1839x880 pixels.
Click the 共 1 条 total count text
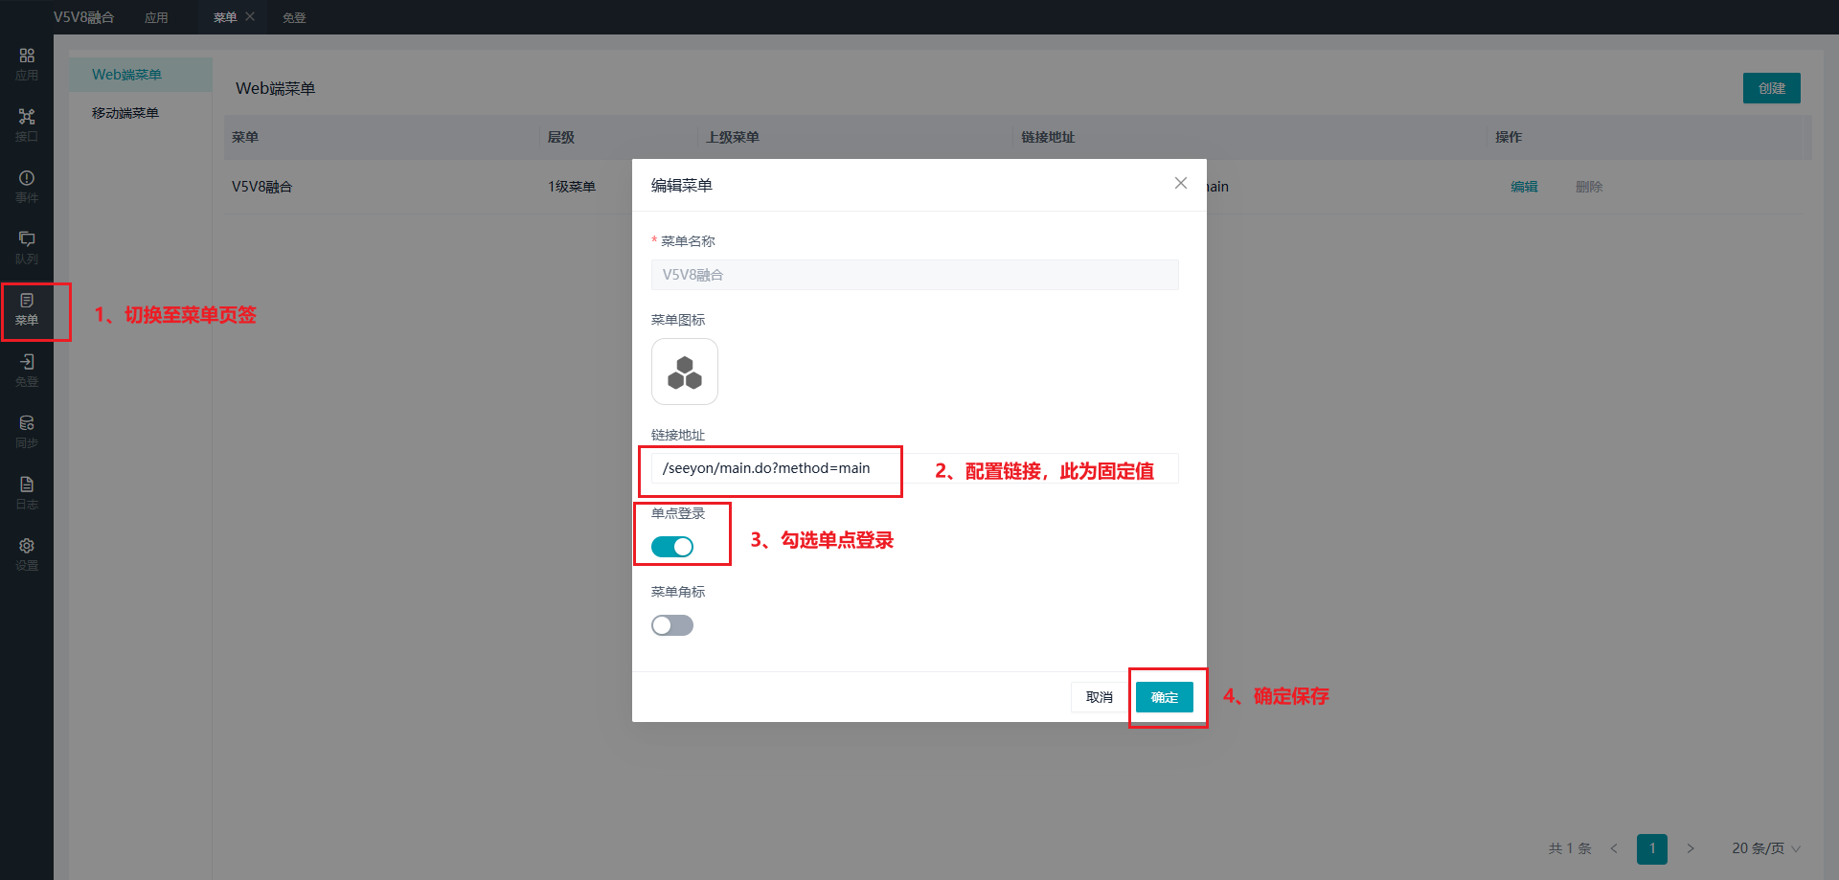click(x=1570, y=848)
